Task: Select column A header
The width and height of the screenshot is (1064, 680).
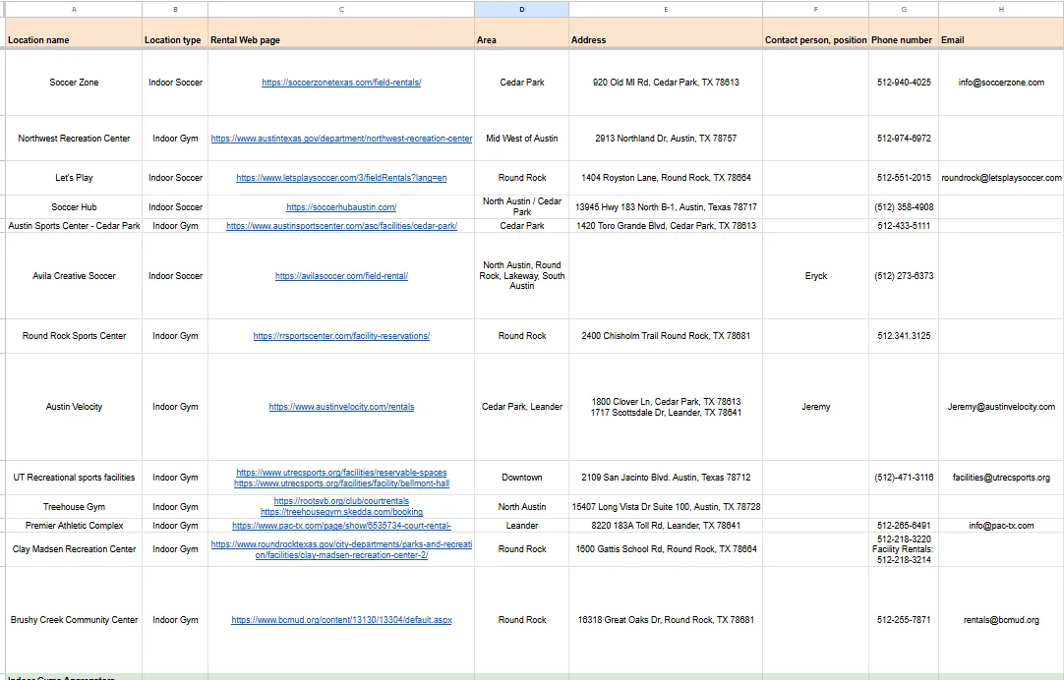Action: [x=74, y=10]
